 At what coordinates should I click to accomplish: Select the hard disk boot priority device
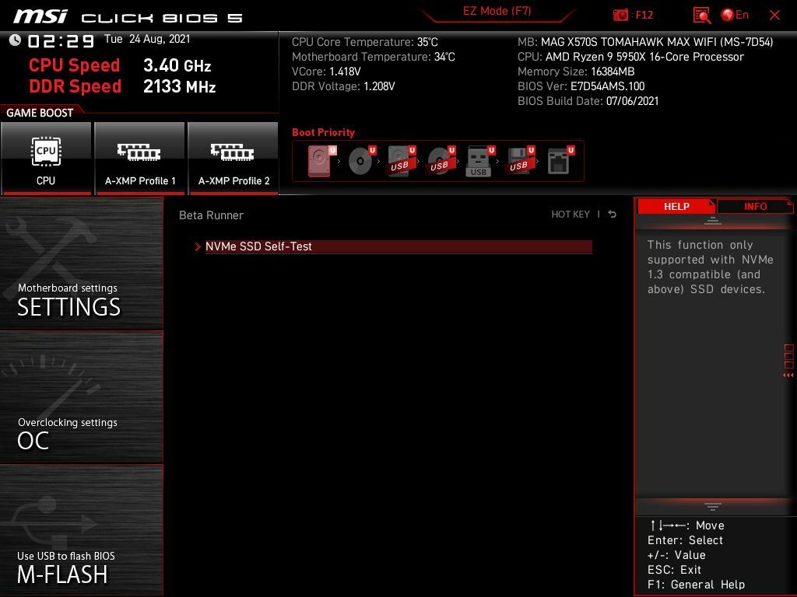[320, 161]
